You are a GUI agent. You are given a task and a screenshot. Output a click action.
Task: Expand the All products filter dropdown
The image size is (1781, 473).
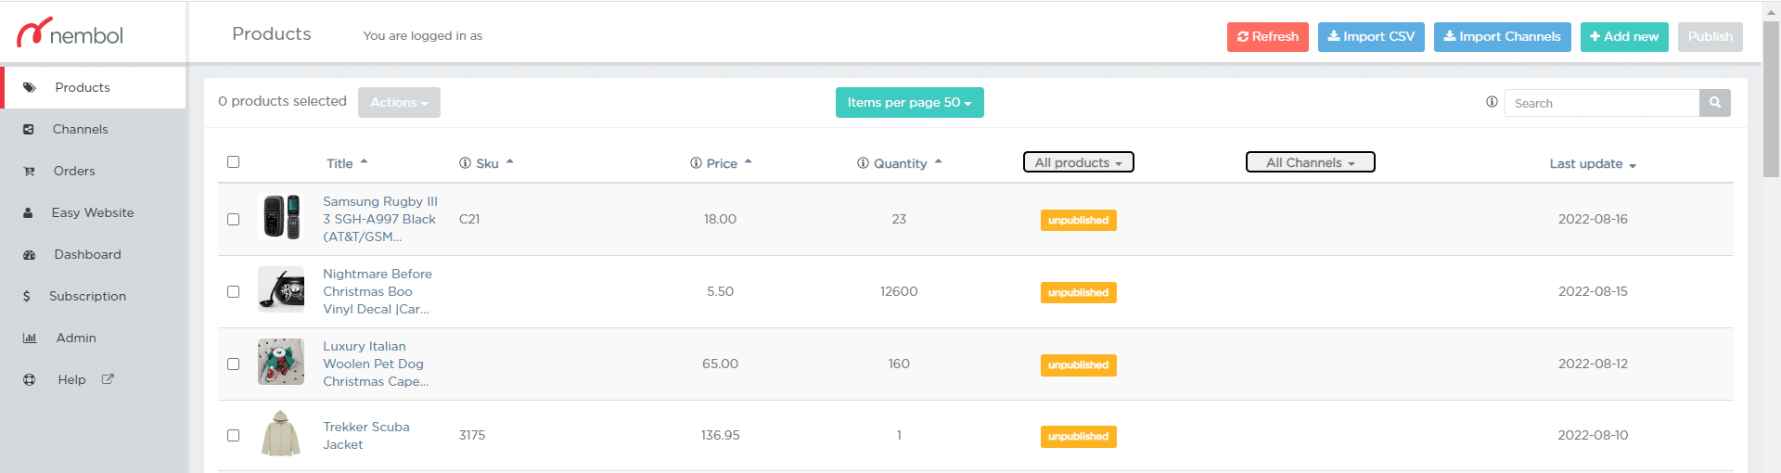tap(1078, 162)
